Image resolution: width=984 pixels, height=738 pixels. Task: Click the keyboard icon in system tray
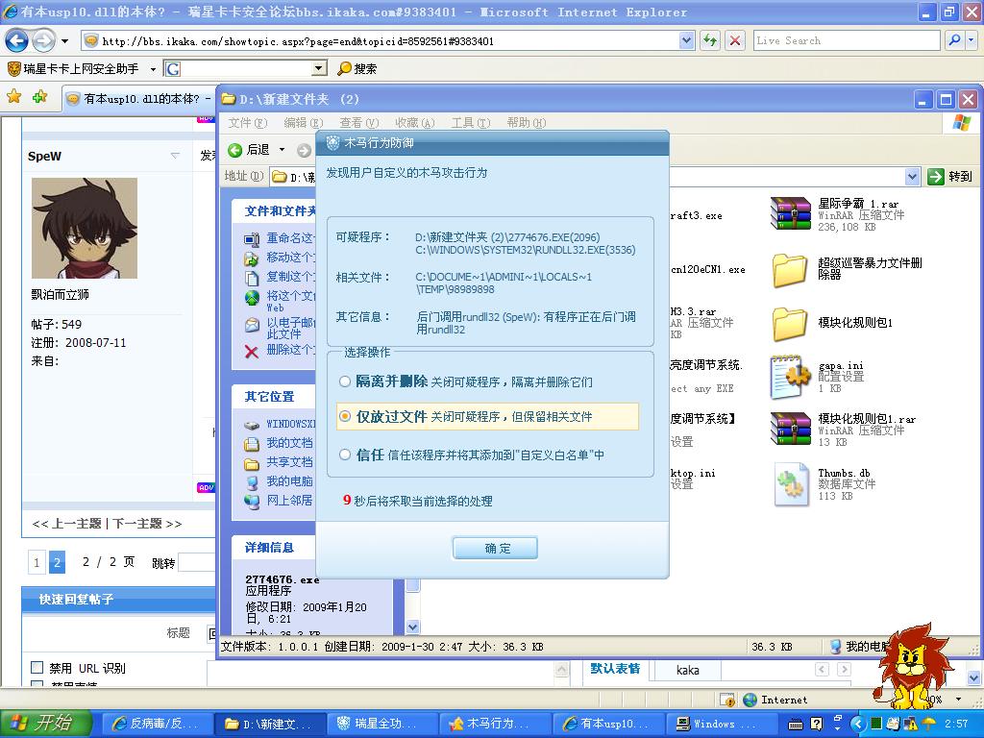[x=795, y=725]
